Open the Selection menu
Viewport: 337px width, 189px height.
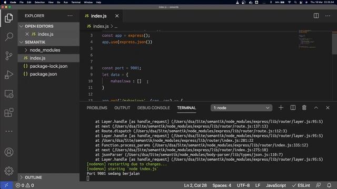39,2
